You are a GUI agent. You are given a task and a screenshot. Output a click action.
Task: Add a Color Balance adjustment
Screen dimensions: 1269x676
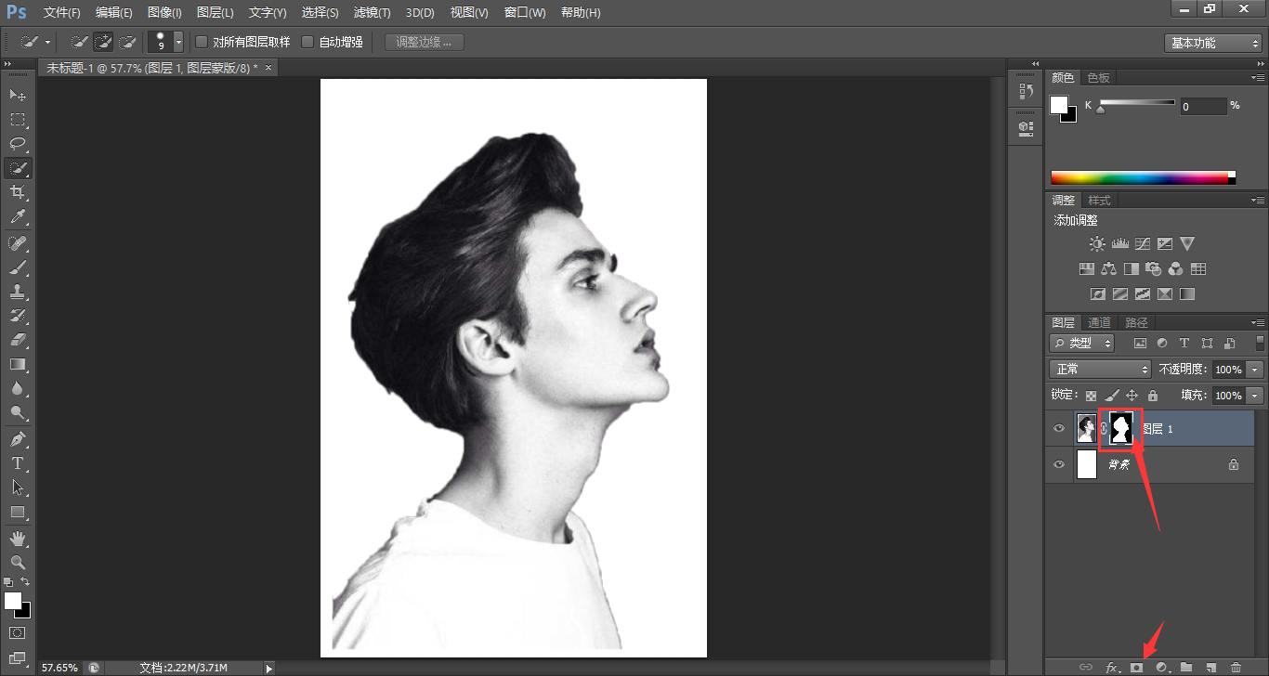pyautogui.click(x=1108, y=269)
